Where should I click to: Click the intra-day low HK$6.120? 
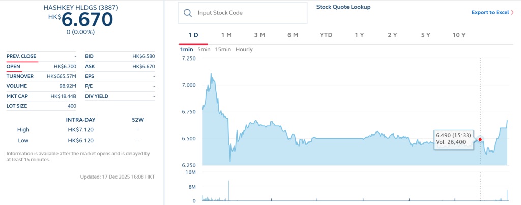tap(81, 140)
